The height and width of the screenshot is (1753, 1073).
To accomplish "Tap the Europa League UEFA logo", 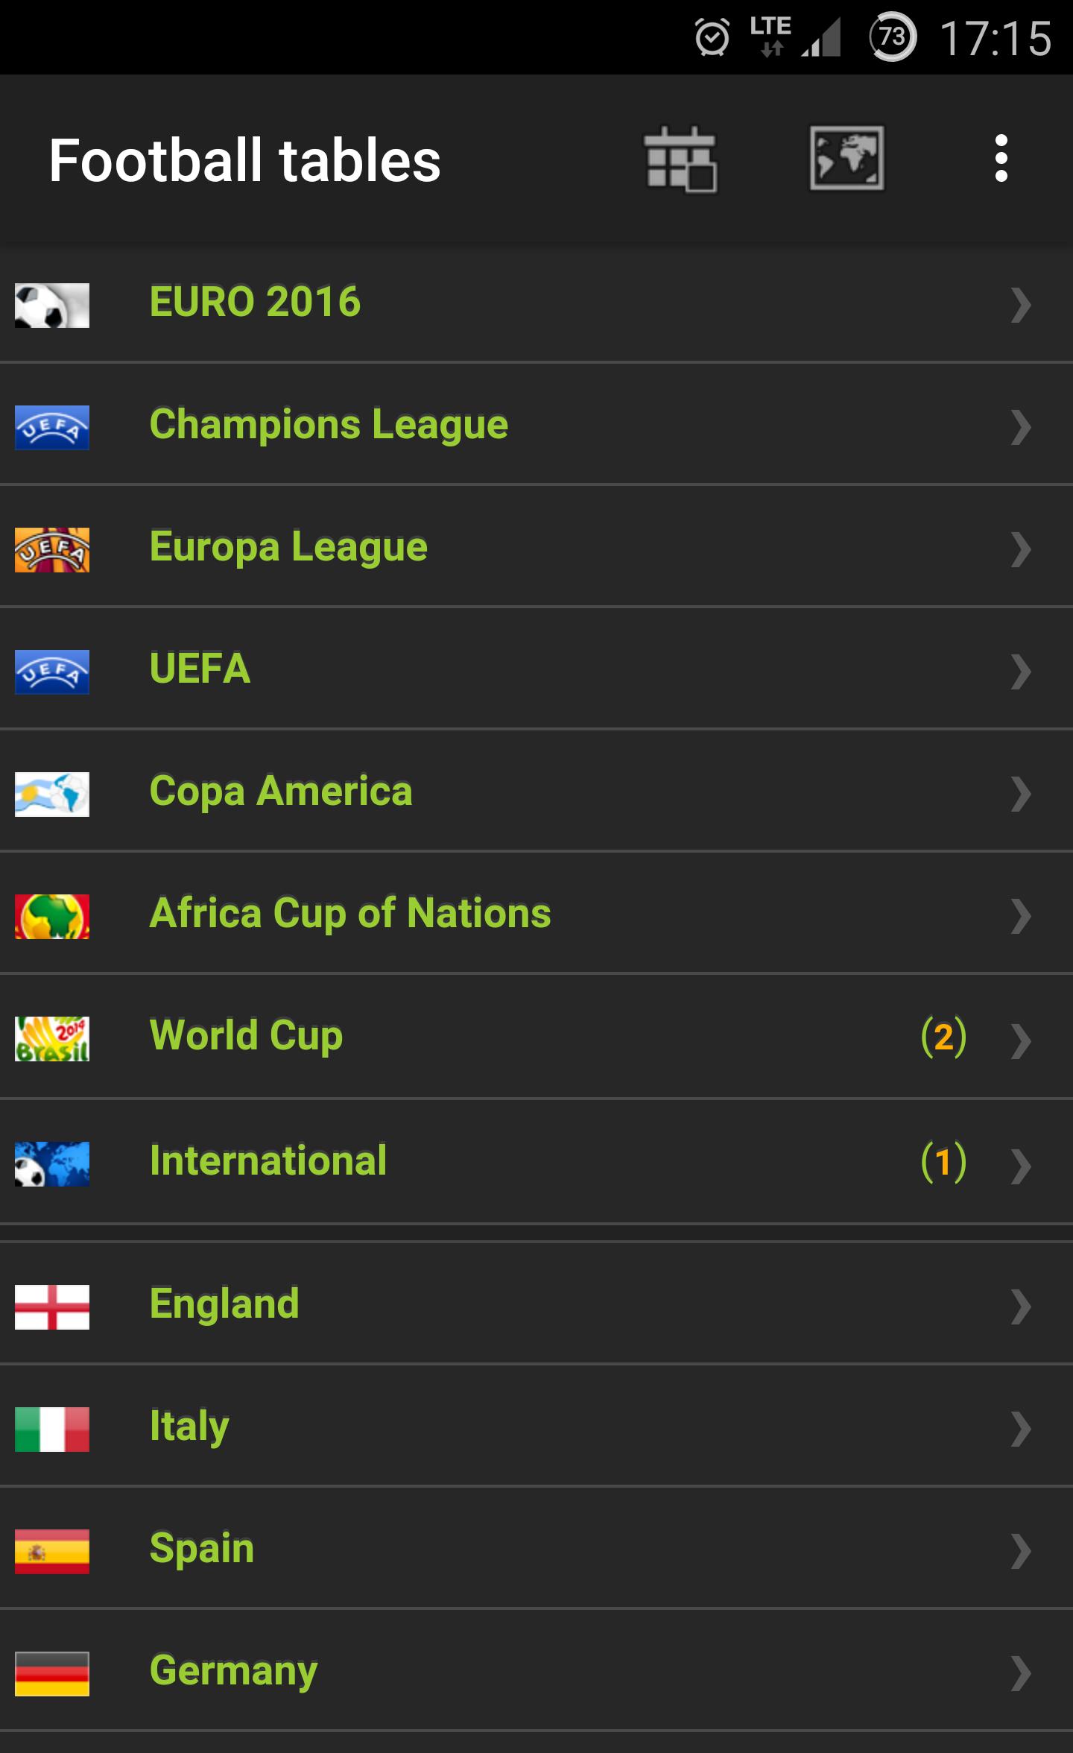I will (52, 550).
